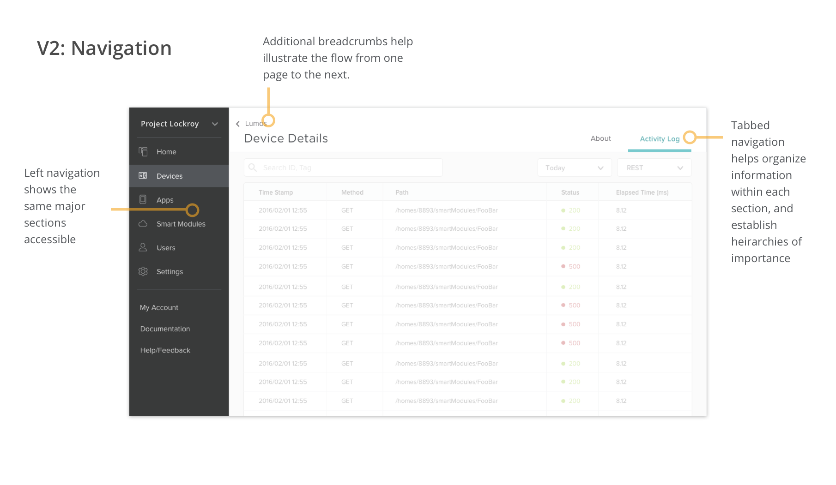Go to Settings in left navigation
This screenshot has width=836, height=485.
(170, 272)
